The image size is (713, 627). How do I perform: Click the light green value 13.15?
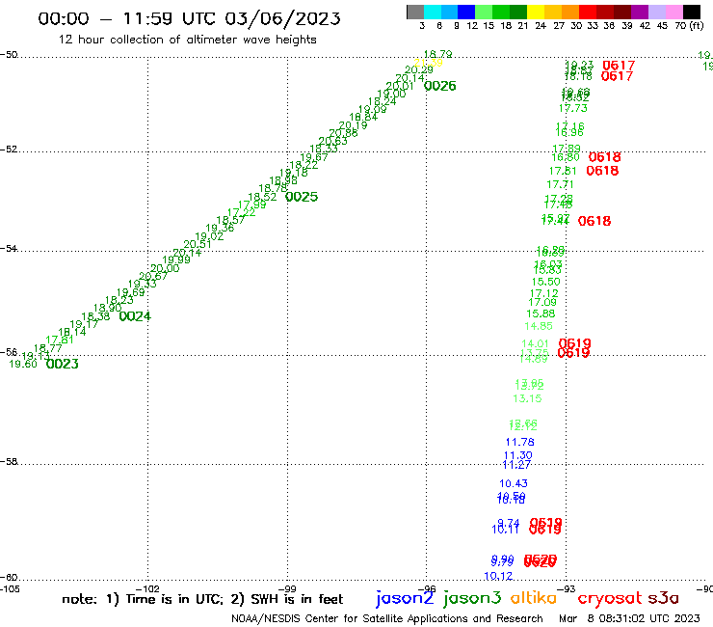[527, 398]
